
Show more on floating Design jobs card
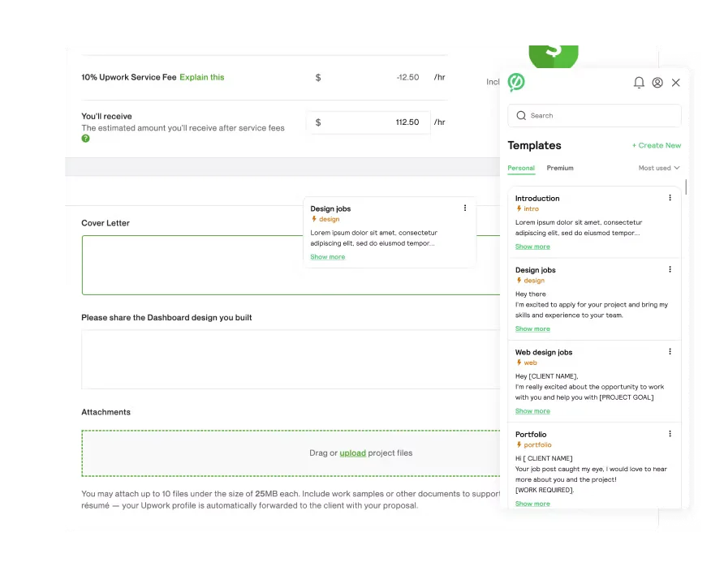pyautogui.click(x=327, y=257)
